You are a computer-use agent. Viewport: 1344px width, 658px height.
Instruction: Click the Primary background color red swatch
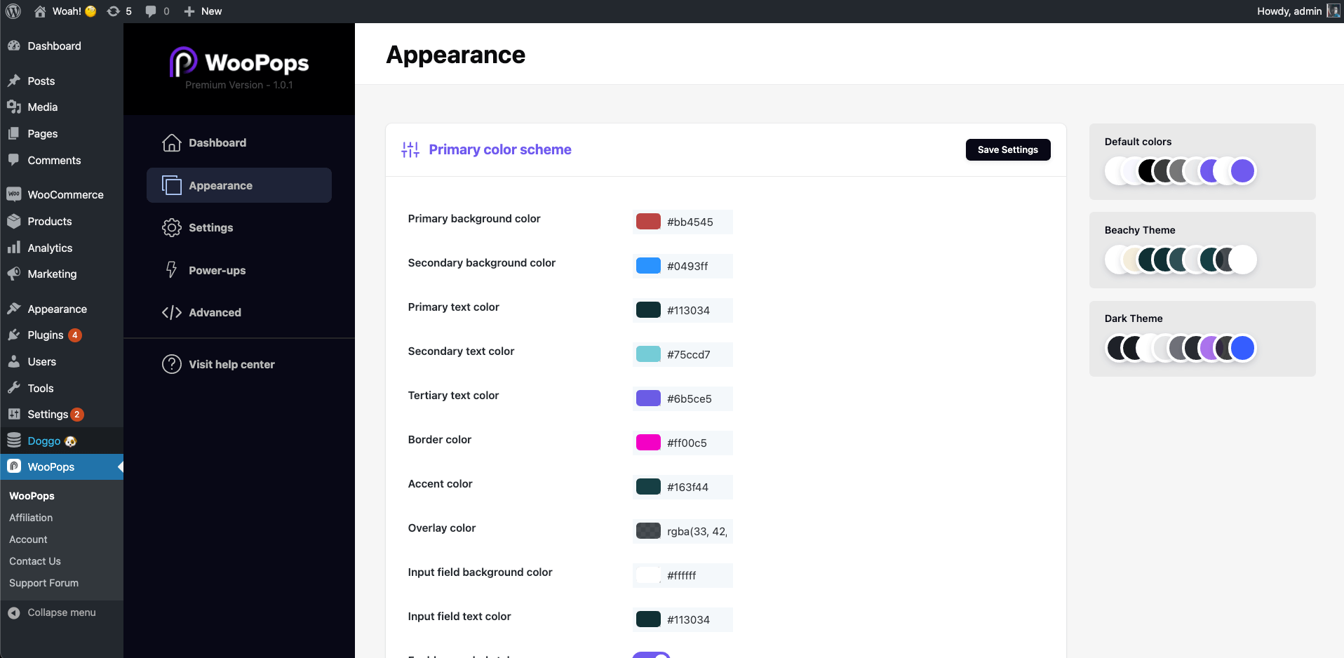coord(648,222)
